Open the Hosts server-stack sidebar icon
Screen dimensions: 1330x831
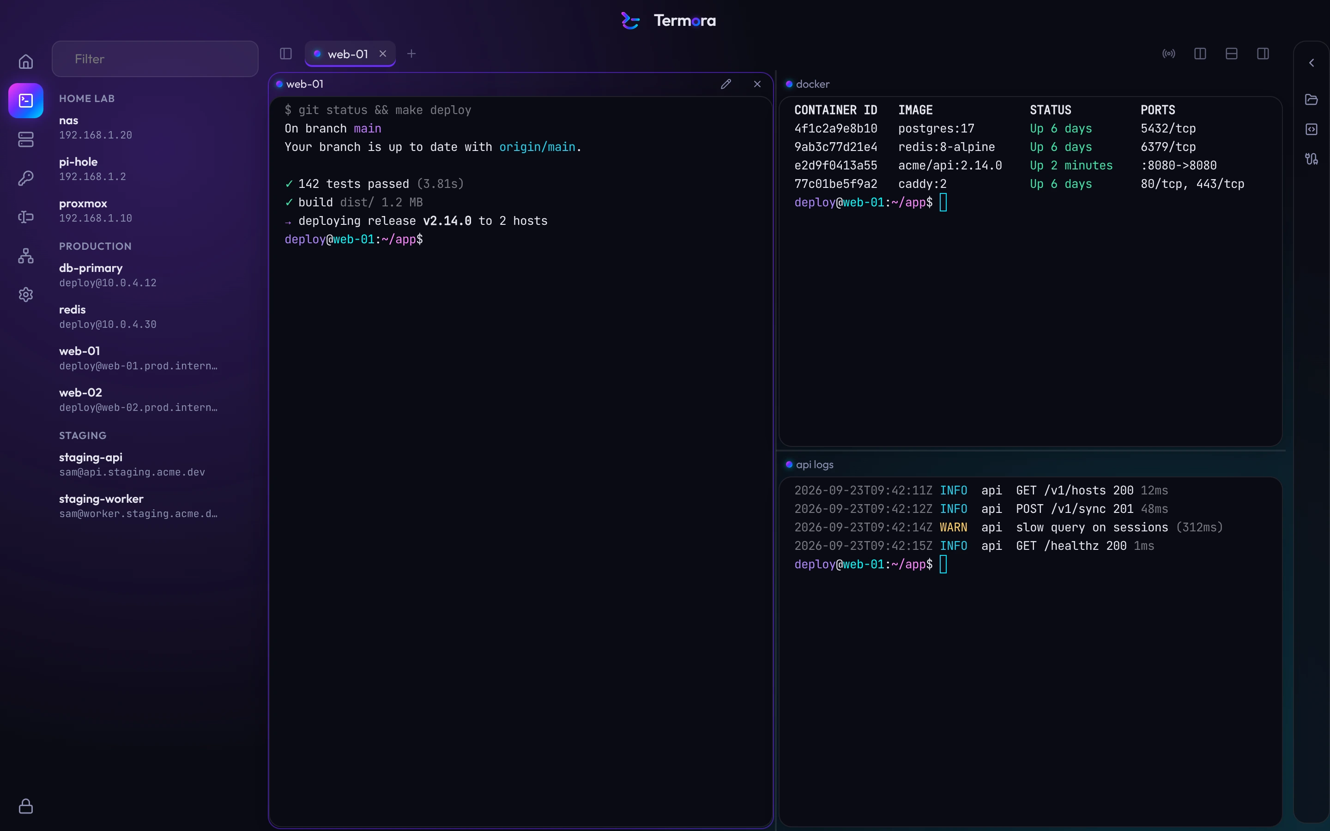26,139
